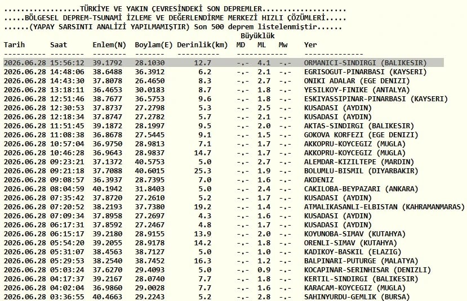Select CAKILOBA-BEYPAZARI (ANKARA) location
The height and width of the screenshot is (301, 467).
pos(361,189)
